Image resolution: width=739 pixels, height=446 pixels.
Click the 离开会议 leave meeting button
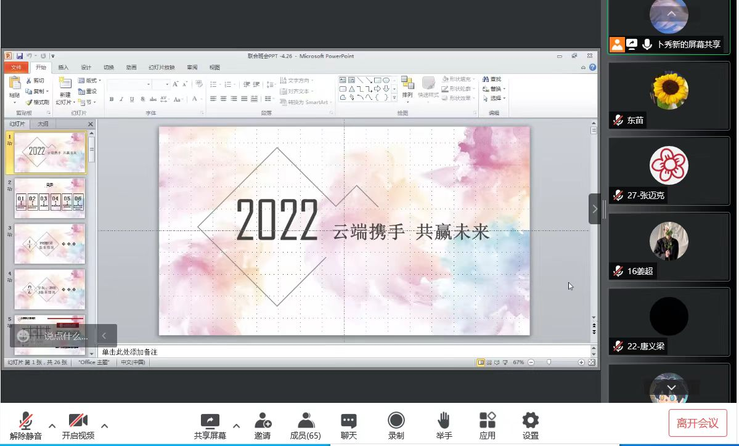tap(697, 423)
